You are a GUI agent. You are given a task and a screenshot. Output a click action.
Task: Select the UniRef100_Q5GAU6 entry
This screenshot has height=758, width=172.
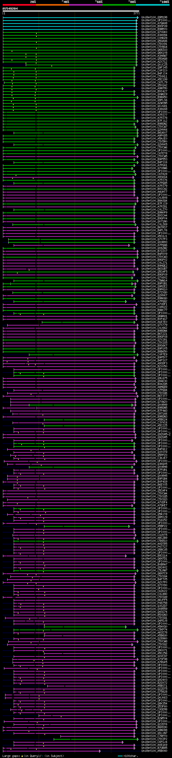[154, 41]
